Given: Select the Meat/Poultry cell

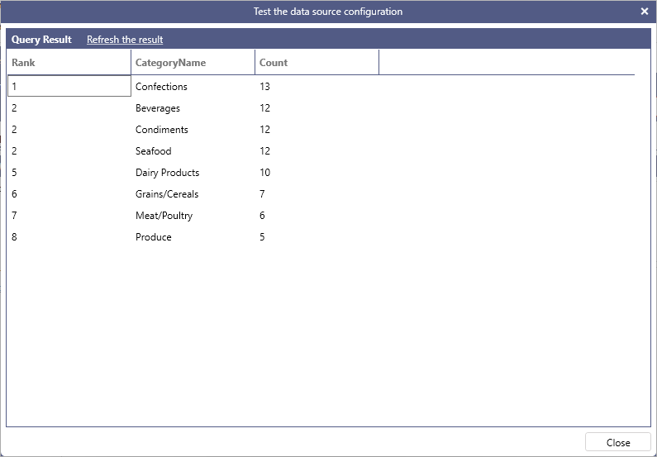Looking at the screenshot, I should (x=193, y=216).
